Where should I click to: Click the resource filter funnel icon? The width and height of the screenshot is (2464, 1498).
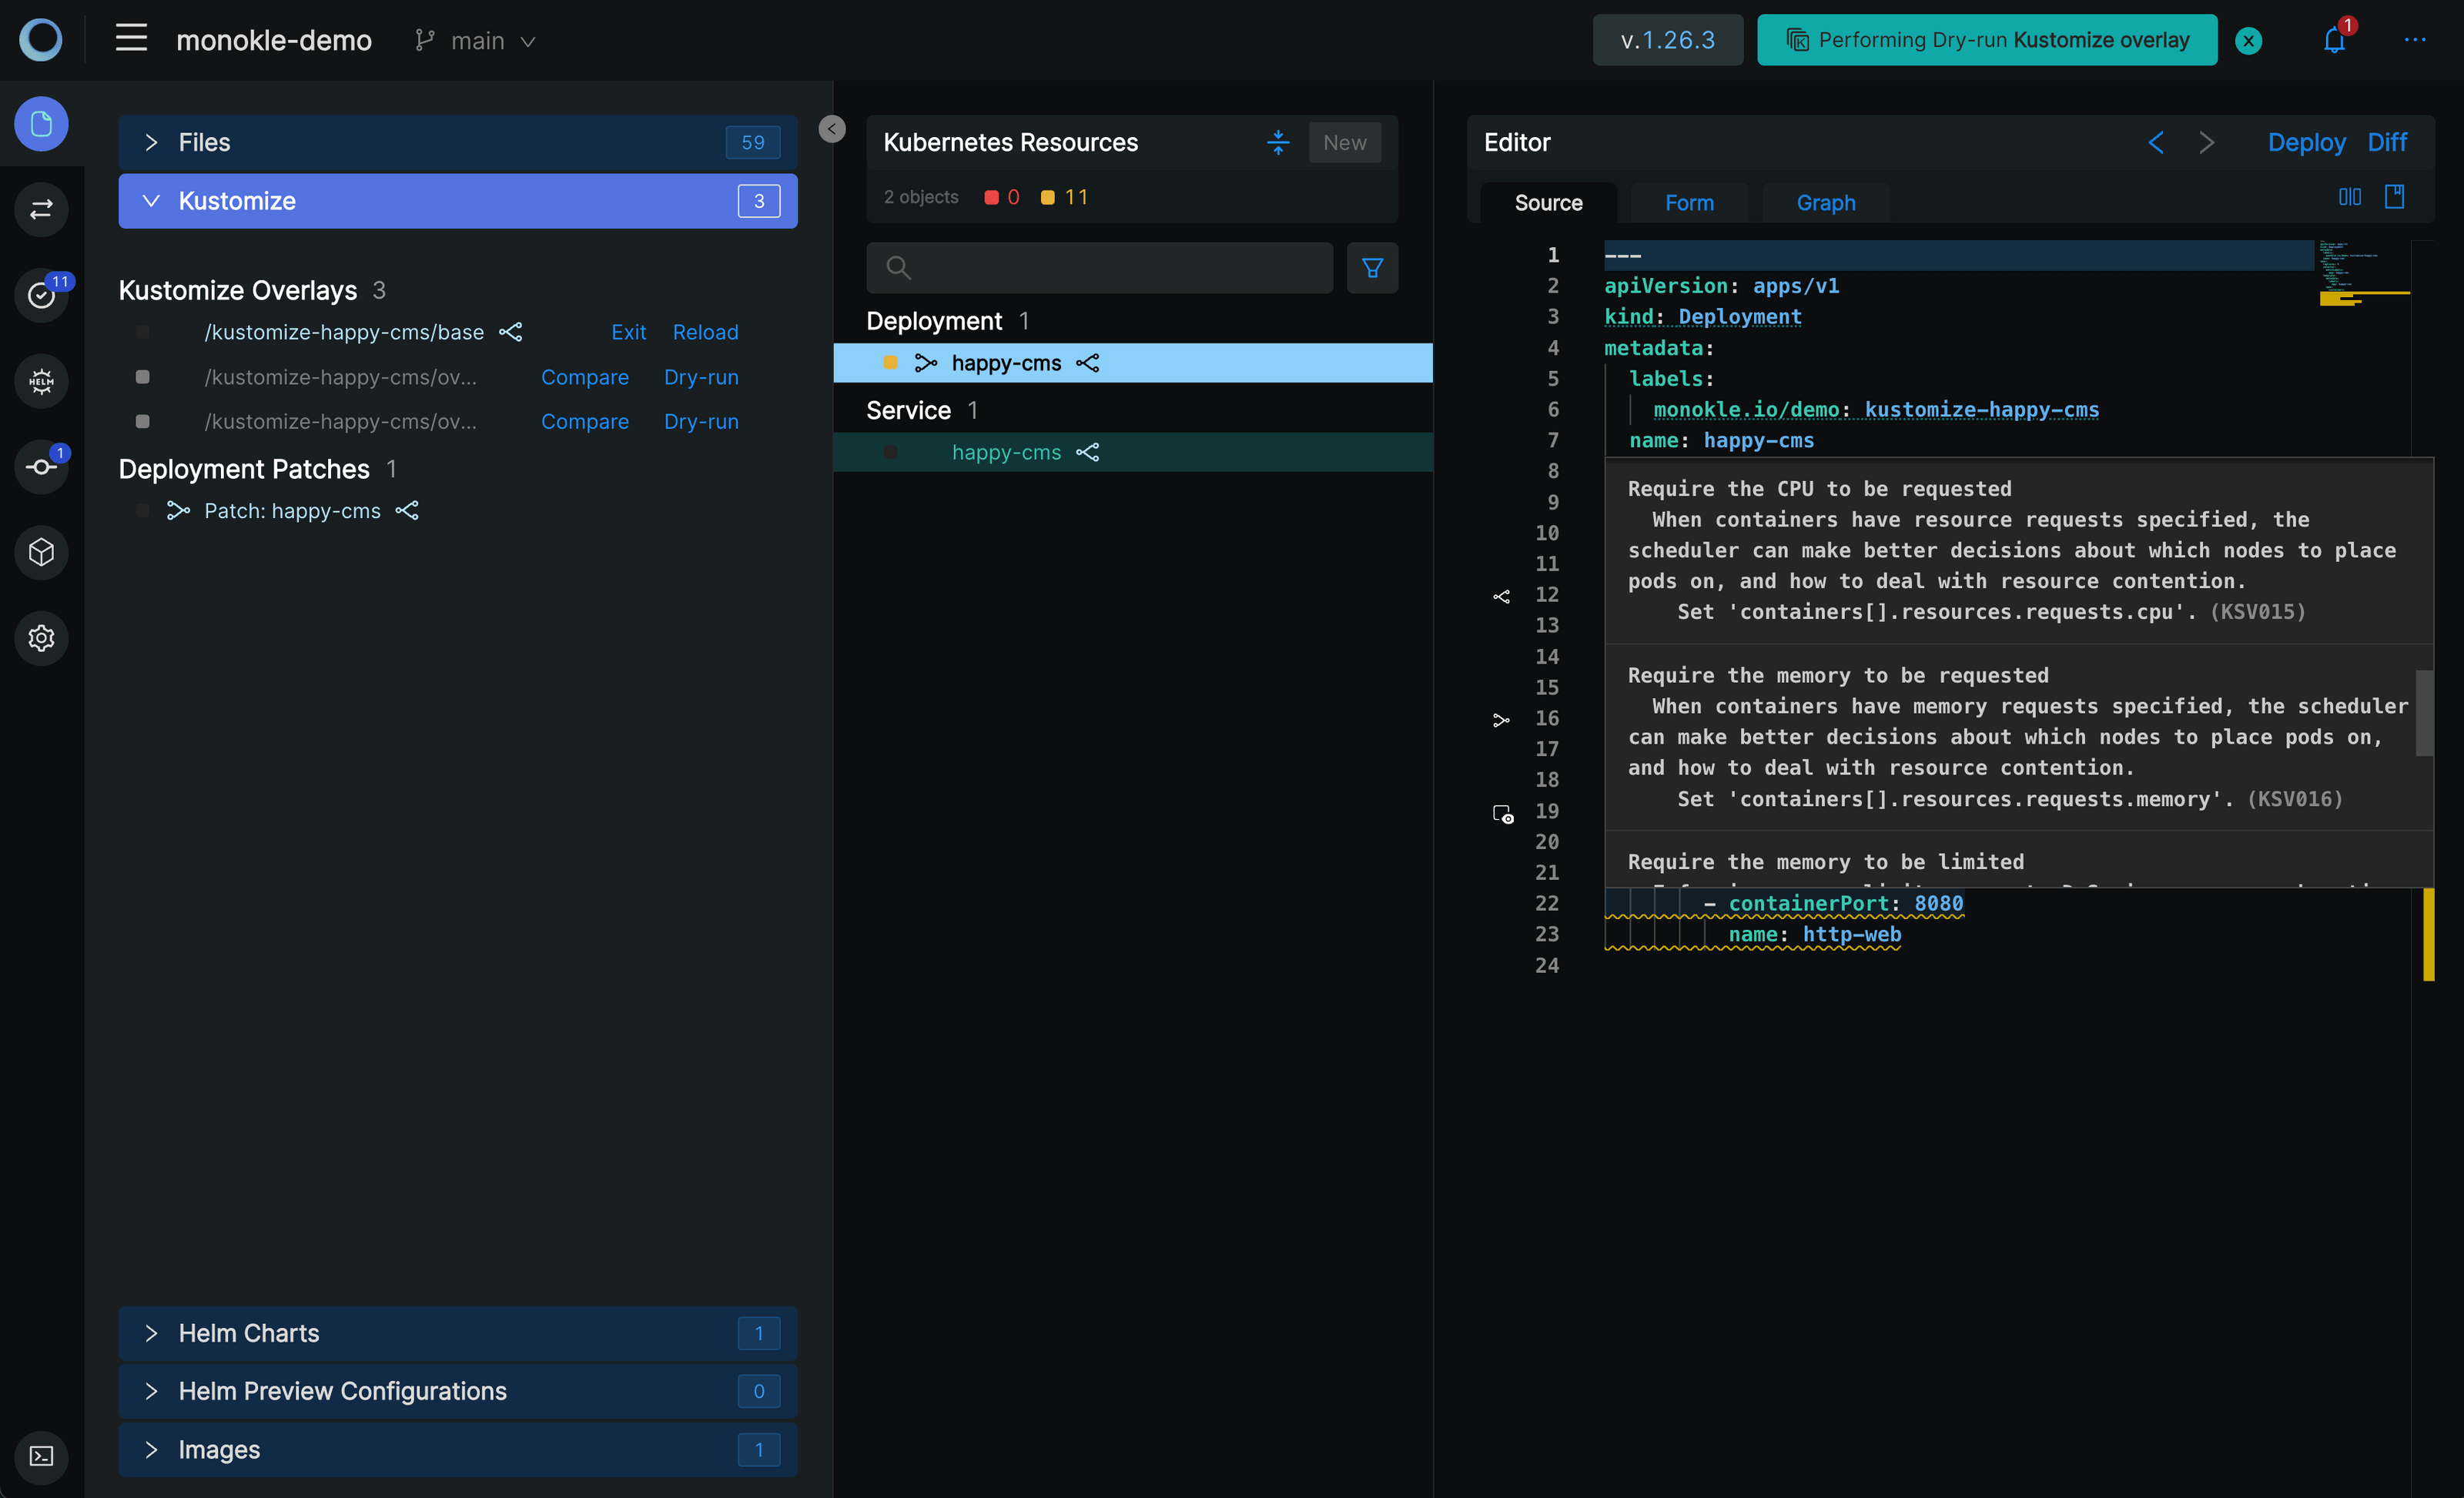[x=1372, y=268]
